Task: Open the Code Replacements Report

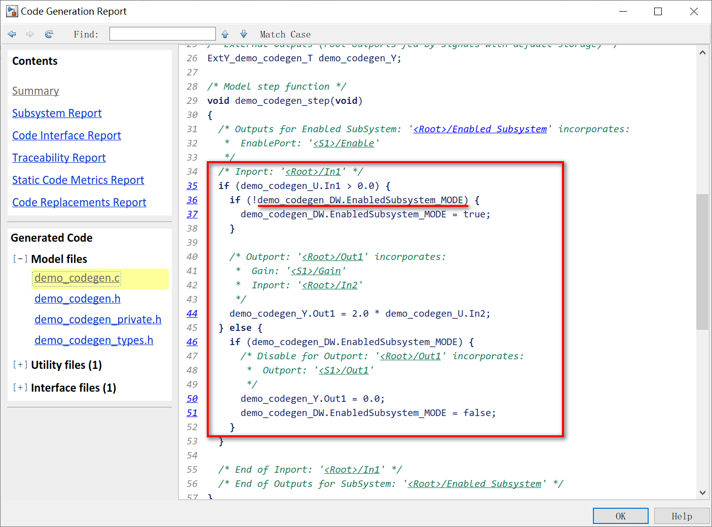Action: [79, 202]
